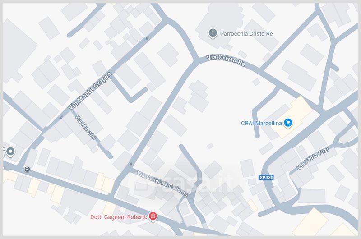Screen dimensions: 361x239
Task: Open the Parrocchia Cristo Re text label
Action: [246, 34]
